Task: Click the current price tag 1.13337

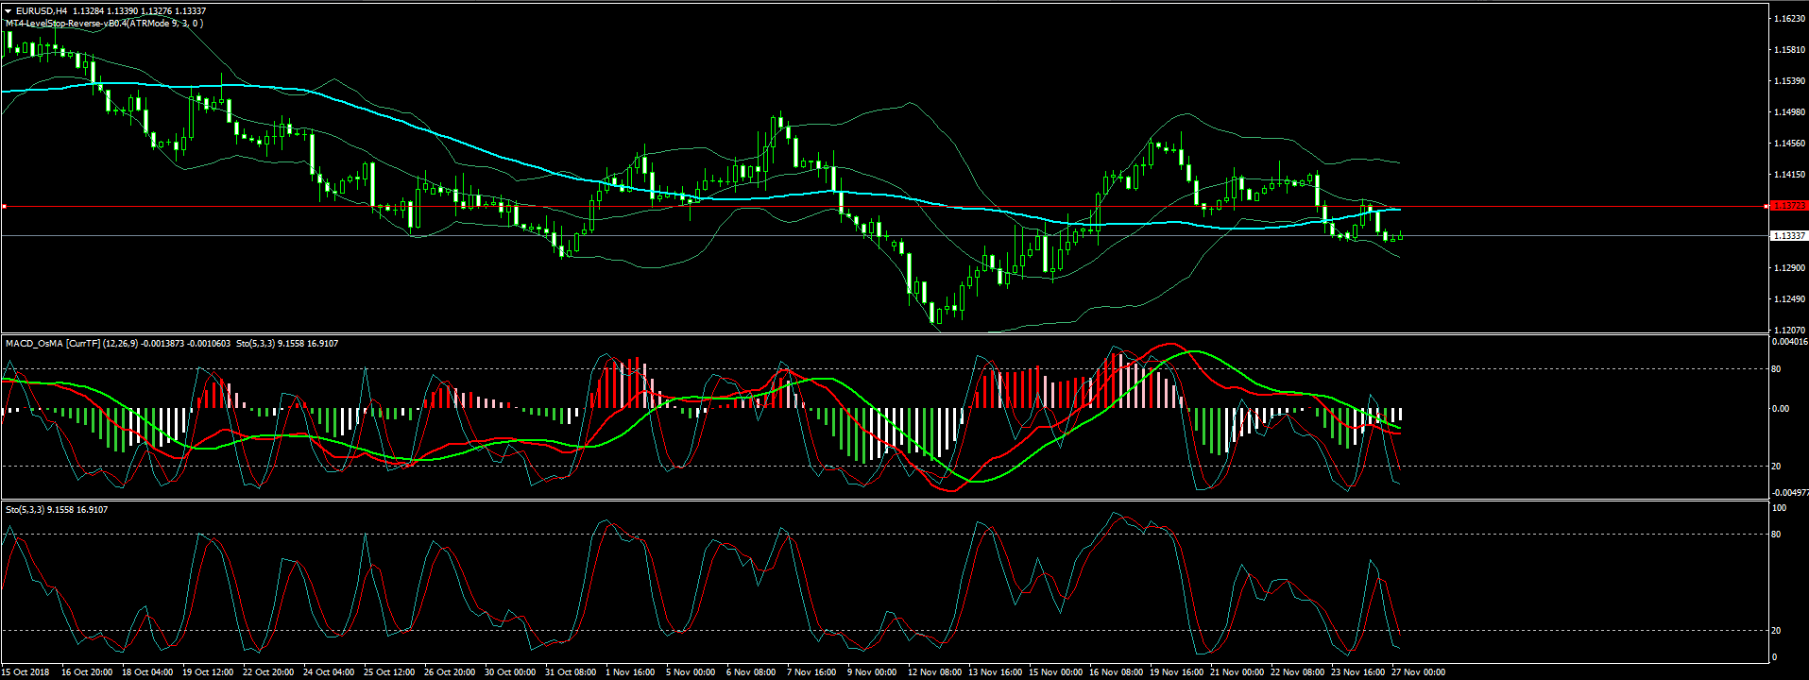Action: click(1788, 236)
